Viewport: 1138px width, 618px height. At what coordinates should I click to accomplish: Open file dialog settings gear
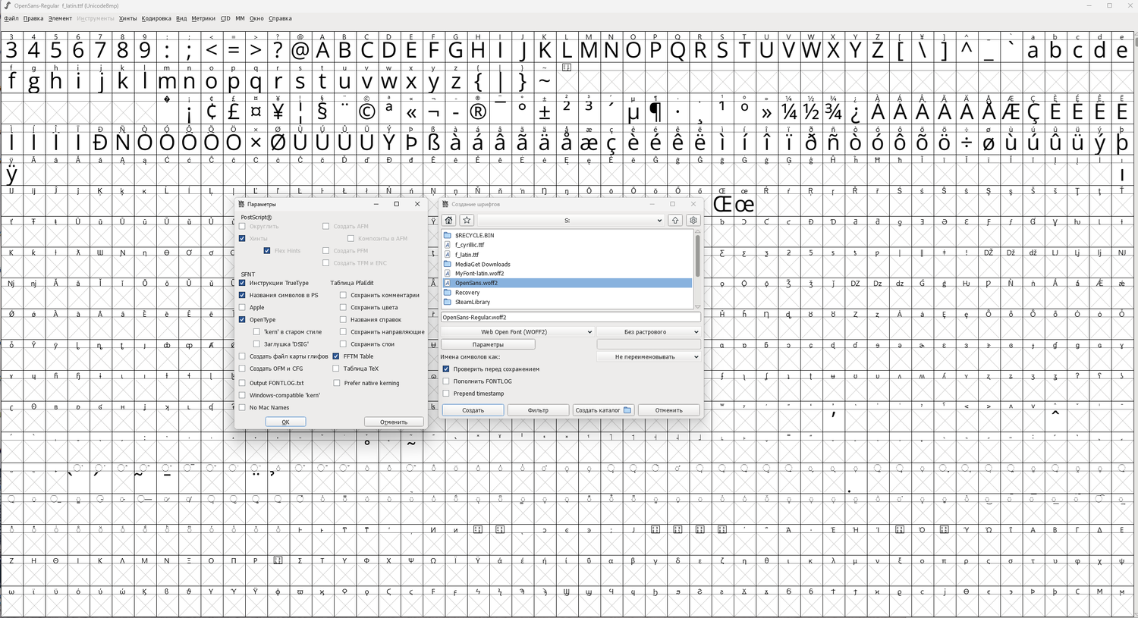[x=693, y=220]
